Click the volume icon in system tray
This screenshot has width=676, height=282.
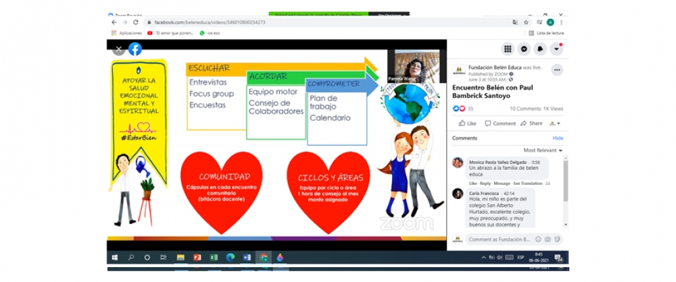(x=500, y=258)
